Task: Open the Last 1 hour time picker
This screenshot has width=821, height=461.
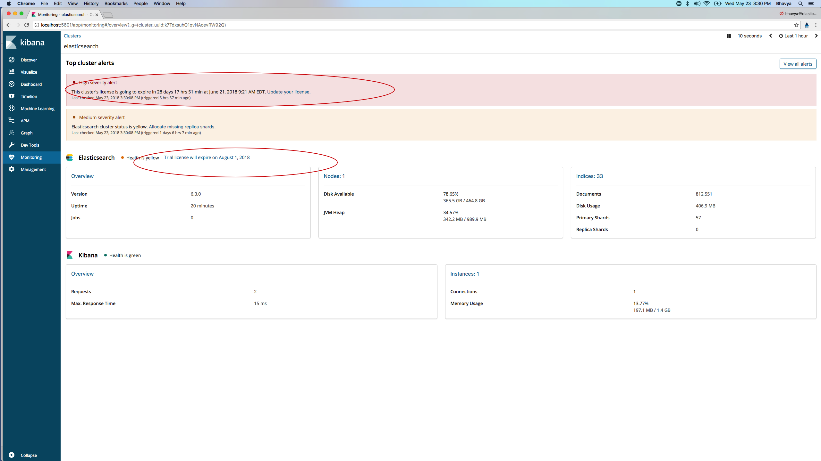Action: (795, 36)
